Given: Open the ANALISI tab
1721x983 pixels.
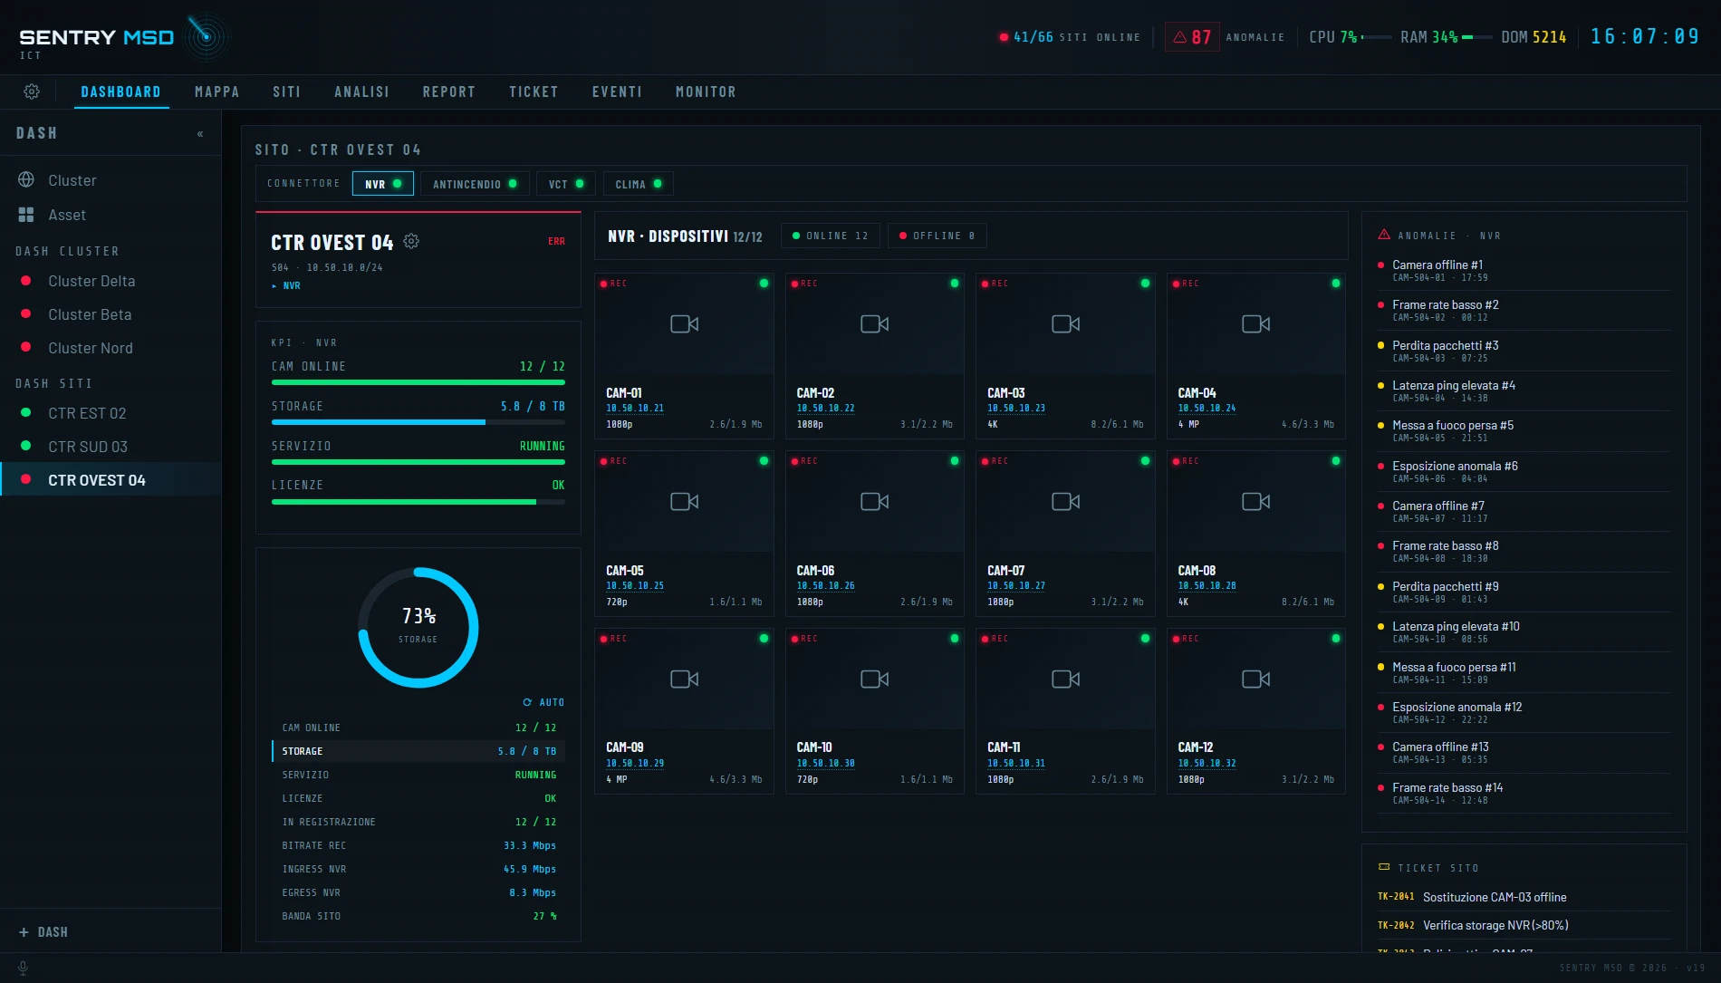Looking at the screenshot, I should (361, 92).
